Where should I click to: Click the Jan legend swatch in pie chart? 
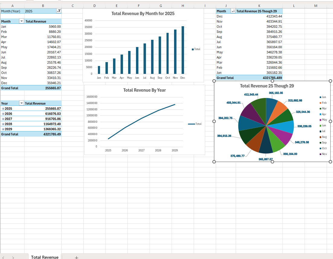tap(321, 97)
